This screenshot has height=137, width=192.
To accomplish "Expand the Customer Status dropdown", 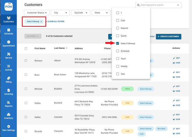I will (37, 13).
